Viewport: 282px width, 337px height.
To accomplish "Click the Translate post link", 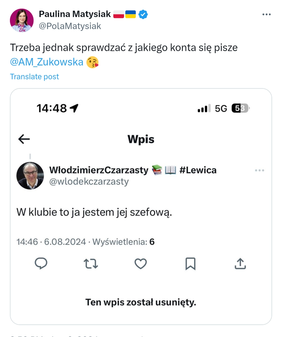I will [35, 77].
